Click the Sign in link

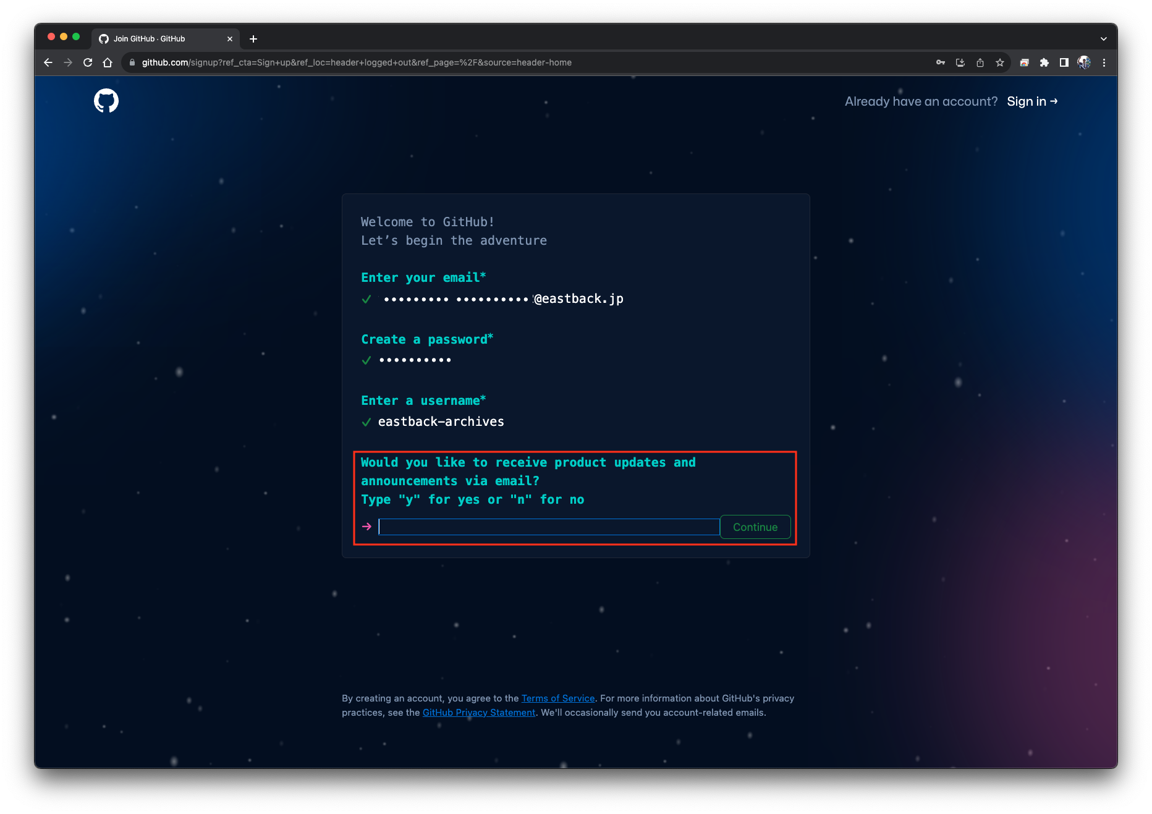click(1032, 101)
